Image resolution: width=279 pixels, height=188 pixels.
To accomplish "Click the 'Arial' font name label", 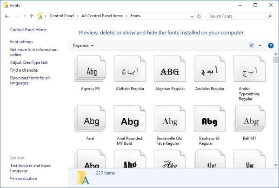I will pyautogui.click(x=90, y=138).
